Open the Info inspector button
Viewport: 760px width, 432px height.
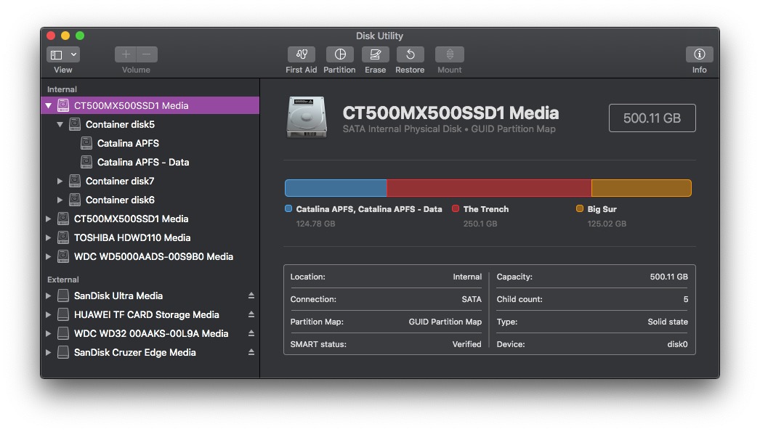(699, 54)
